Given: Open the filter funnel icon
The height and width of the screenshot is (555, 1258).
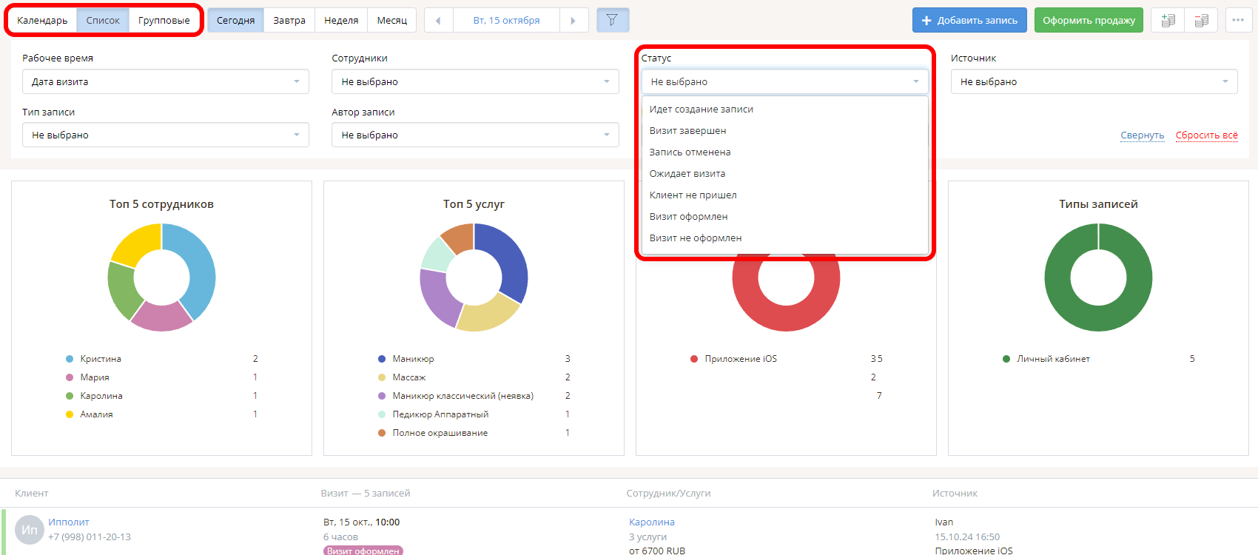Looking at the screenshot, I should tap(612, 20).
